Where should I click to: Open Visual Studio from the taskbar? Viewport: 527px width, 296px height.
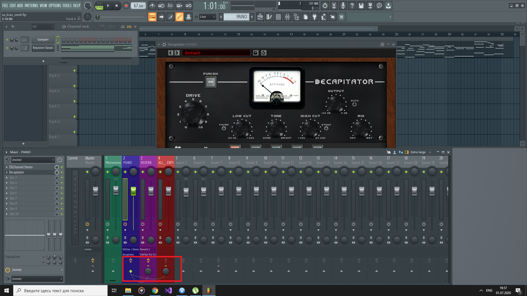point(169,291)
